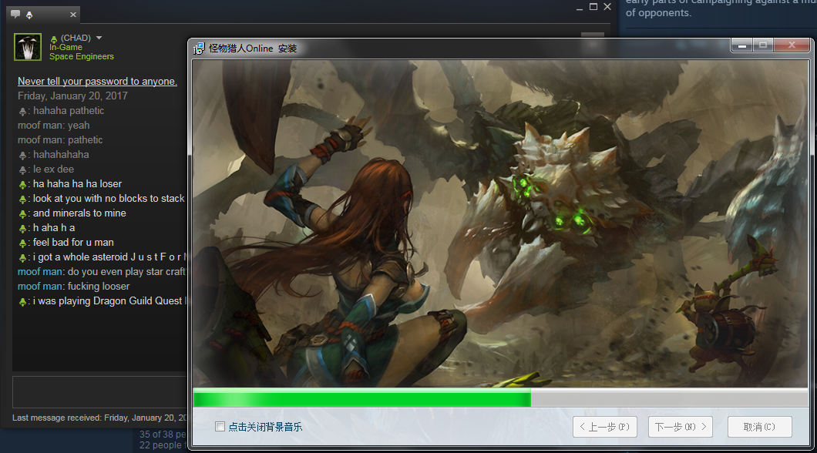Click the 上一步(P) back button
817x453 pixels.
(605, 427)
